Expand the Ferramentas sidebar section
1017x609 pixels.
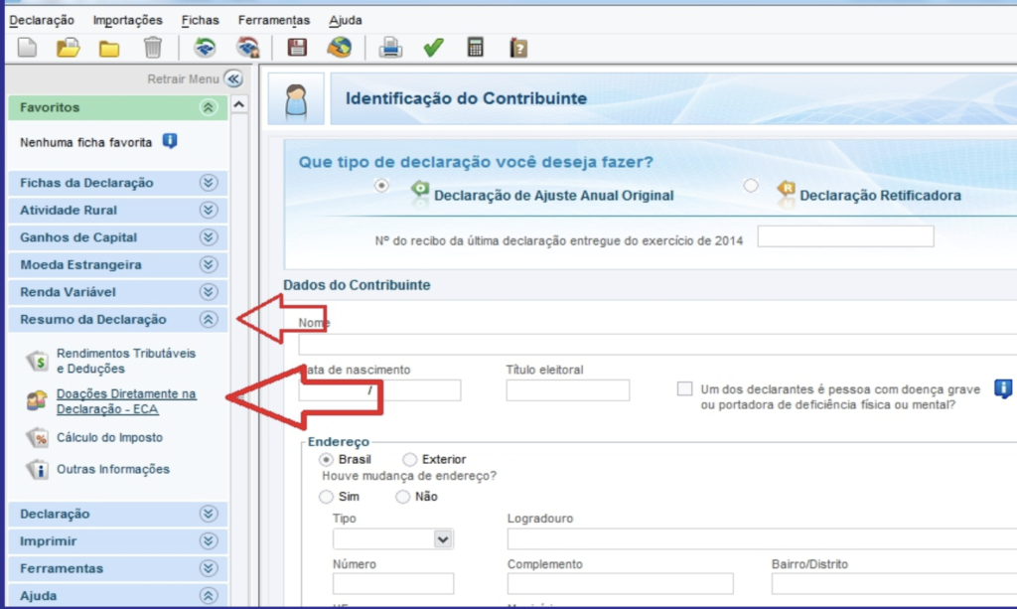(209, 568)
